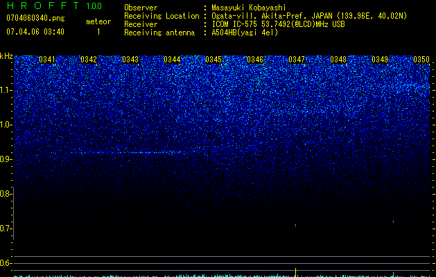This screenshot has width=436, height=277.
Task: Click the 0344 time marker
Action: click(x=172, y=60)
